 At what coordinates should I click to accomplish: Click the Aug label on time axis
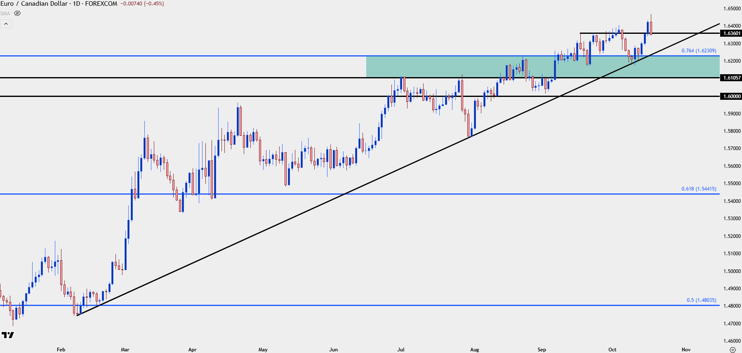coord(474,350)
